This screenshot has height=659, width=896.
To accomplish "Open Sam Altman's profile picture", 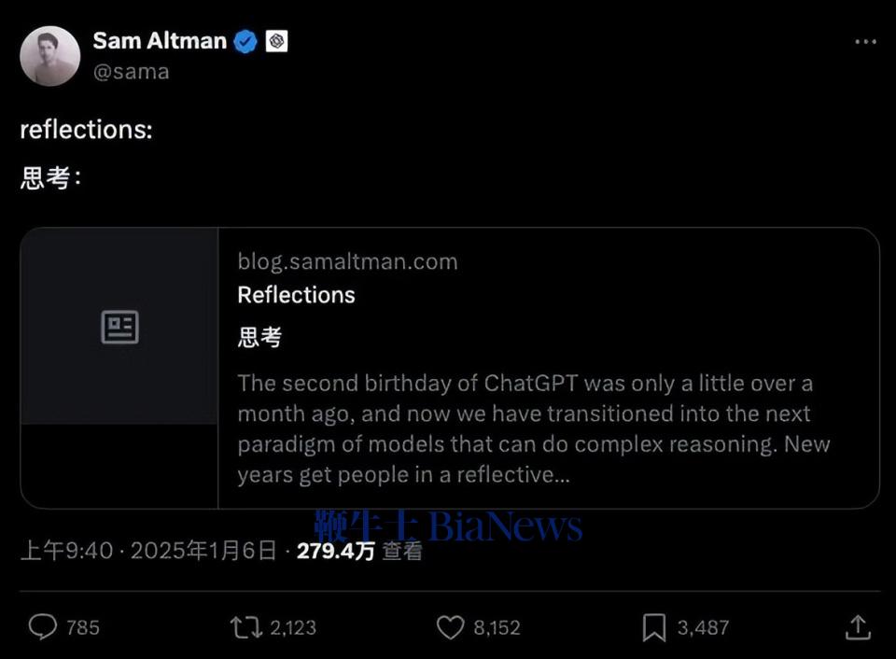I will pyautogui.click(x=49, y=56).
